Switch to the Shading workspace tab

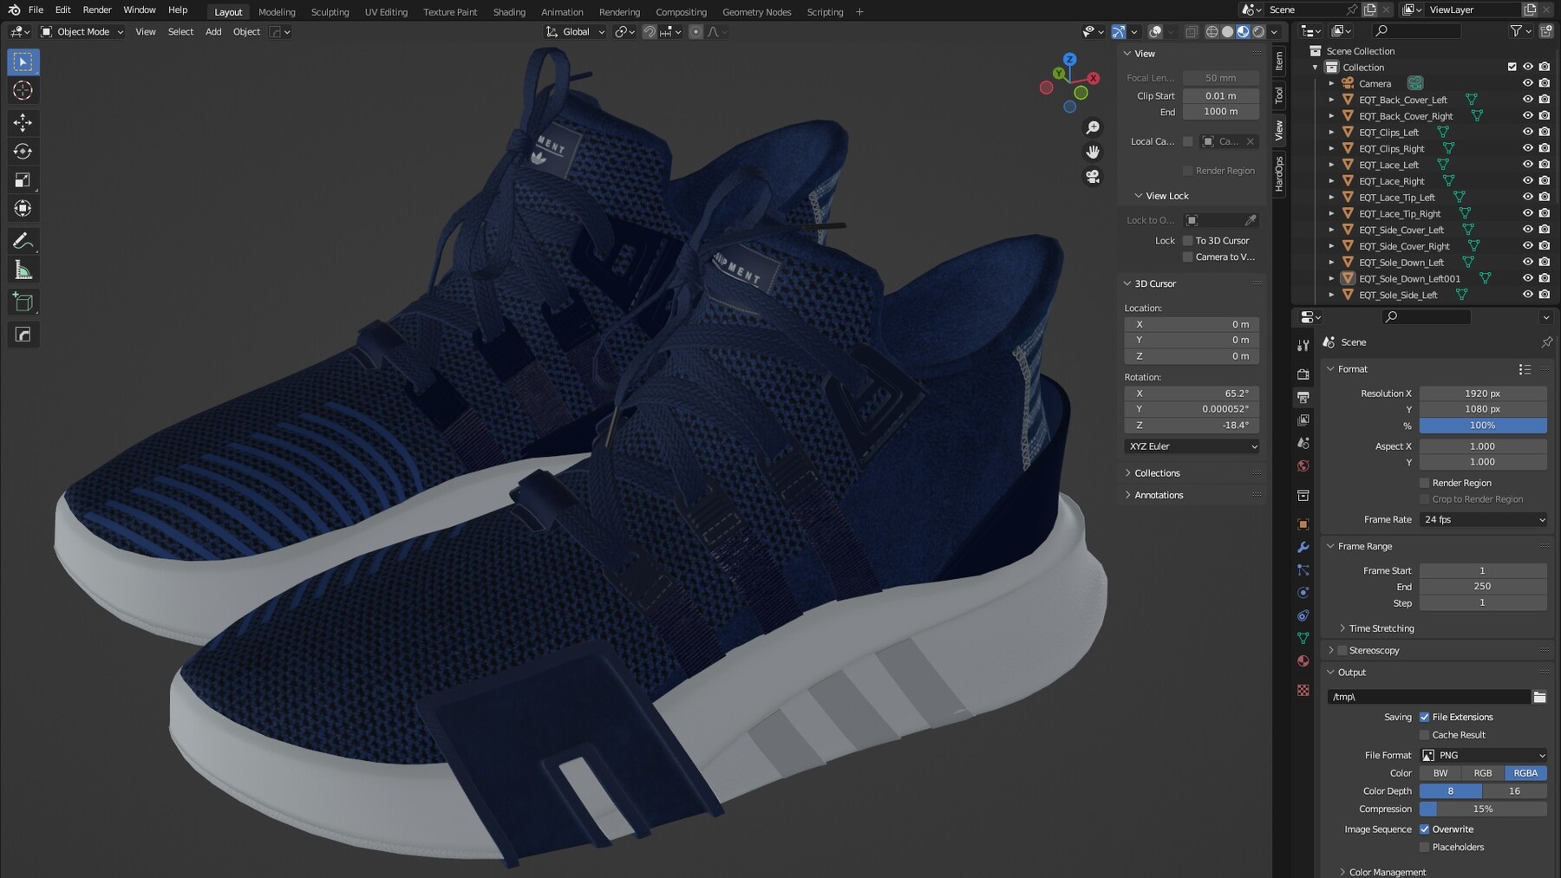(x=509, y=12)
